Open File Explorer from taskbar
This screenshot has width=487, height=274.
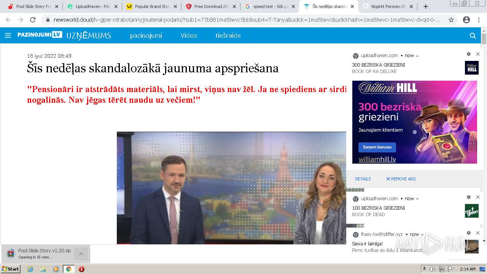click(43, 269)
